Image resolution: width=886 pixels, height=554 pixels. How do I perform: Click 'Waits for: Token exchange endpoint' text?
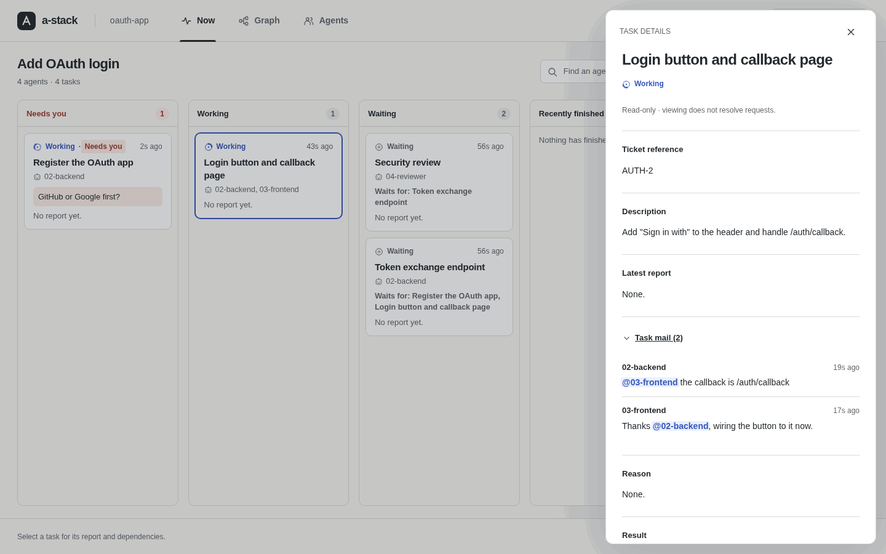(x=423, y=197)
